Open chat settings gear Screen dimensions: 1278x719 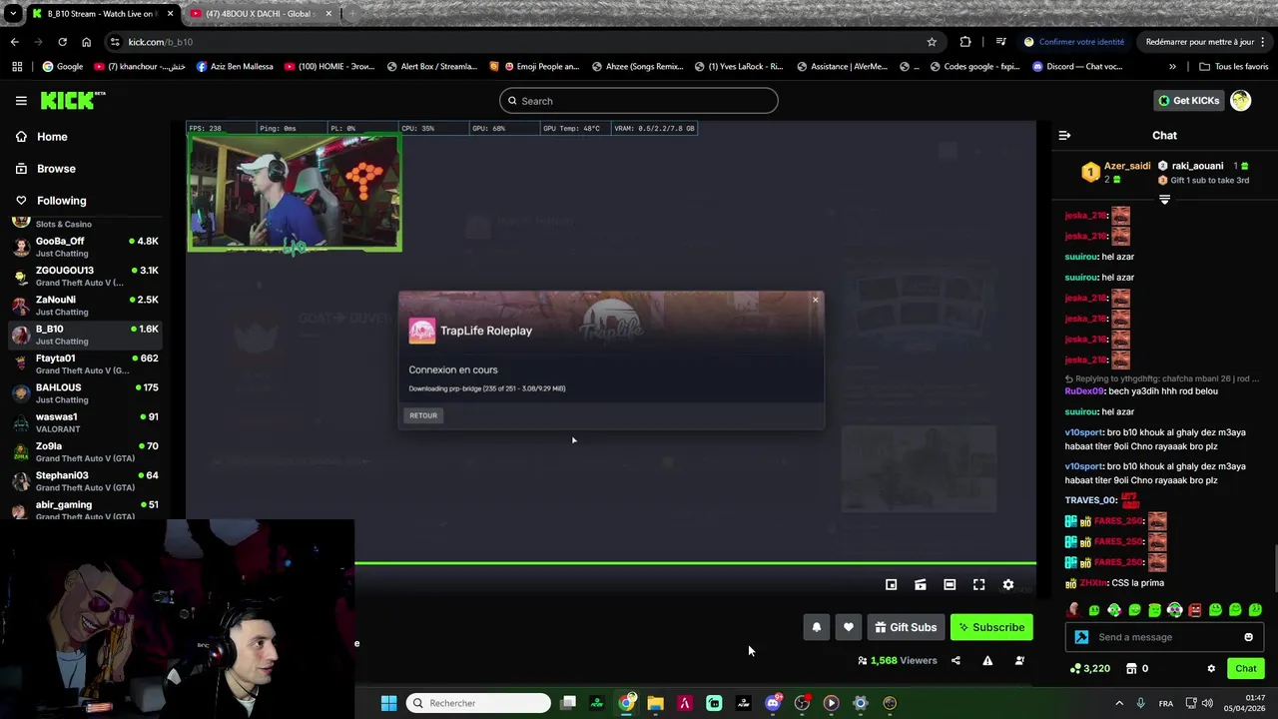click(1211, 669)
